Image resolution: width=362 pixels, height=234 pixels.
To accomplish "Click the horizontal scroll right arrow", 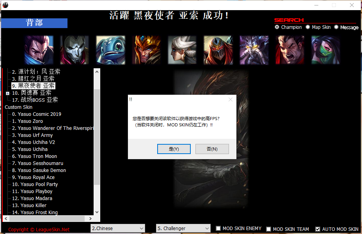I will point(90,218).
